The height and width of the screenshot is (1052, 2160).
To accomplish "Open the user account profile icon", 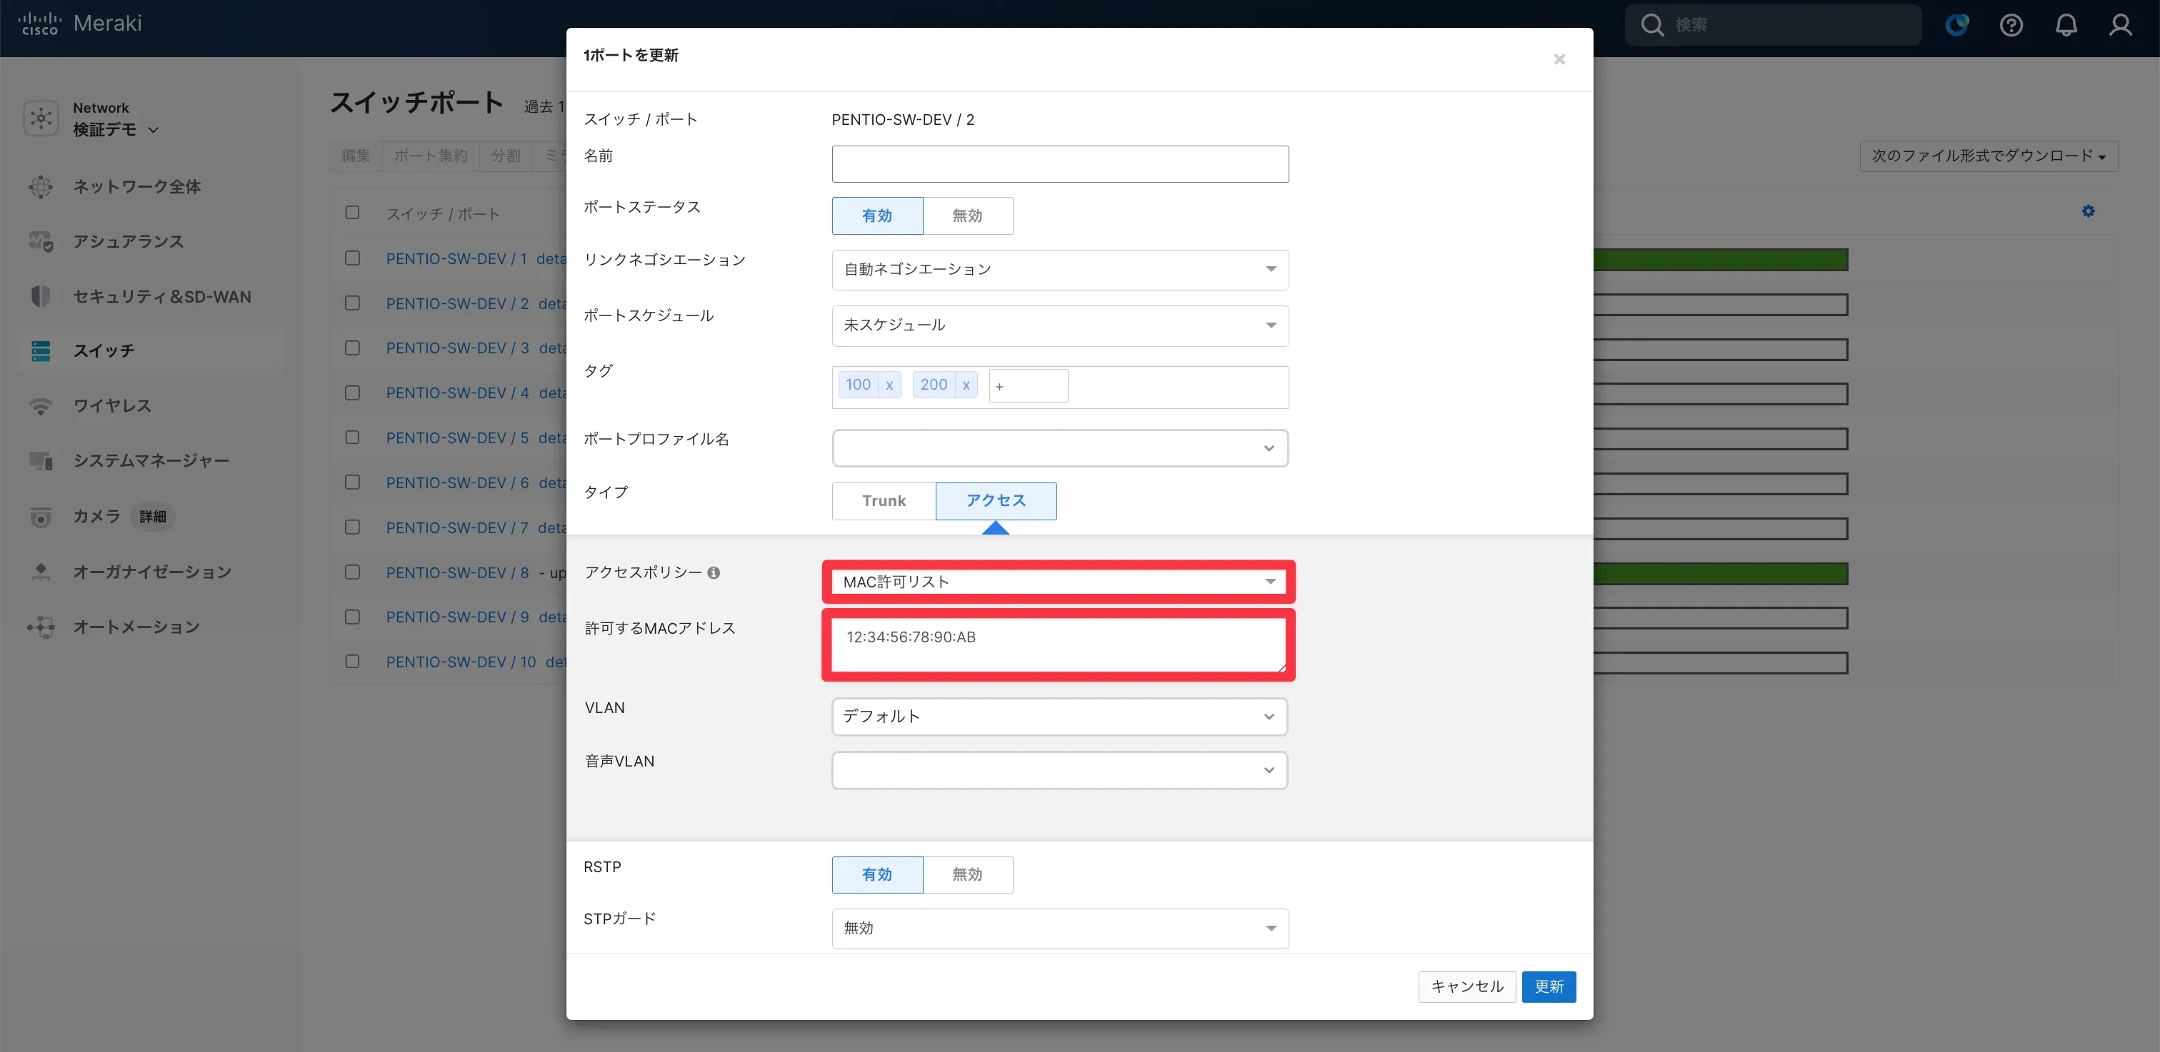I will [2121, 25].
